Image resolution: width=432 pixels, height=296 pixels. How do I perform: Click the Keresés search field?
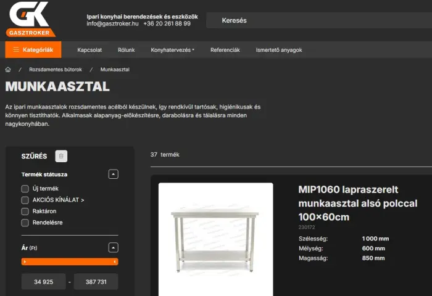coord(319,20)
